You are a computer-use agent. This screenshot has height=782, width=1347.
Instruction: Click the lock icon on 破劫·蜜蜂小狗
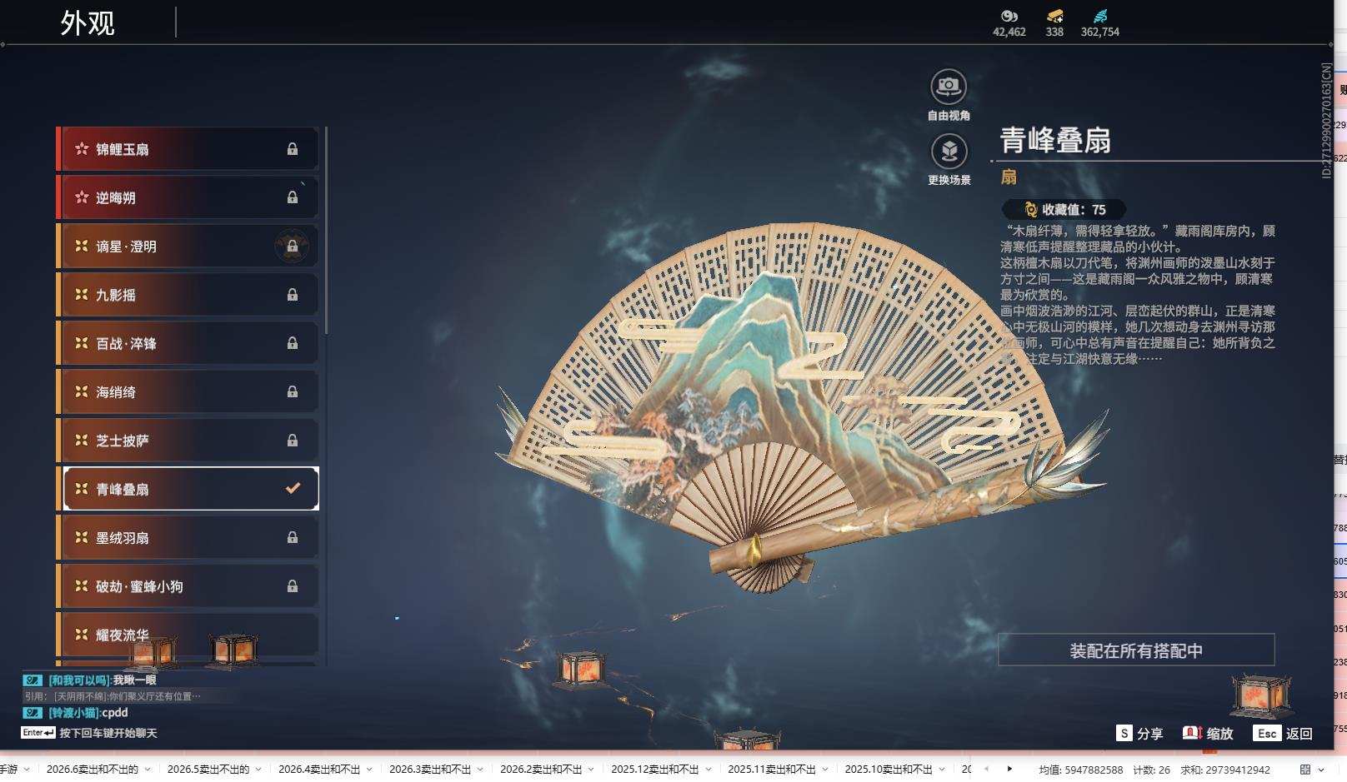pyautogui.click(x=293, y=586)
